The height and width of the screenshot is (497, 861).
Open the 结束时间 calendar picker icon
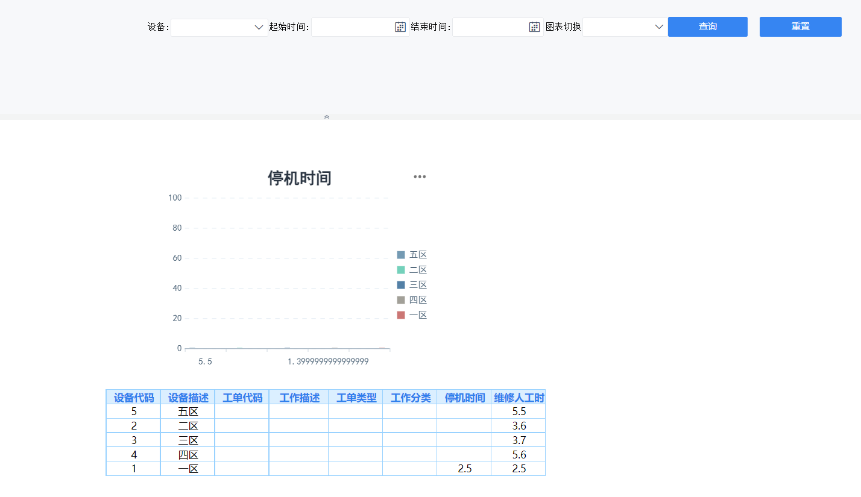(x=534, y=27)
